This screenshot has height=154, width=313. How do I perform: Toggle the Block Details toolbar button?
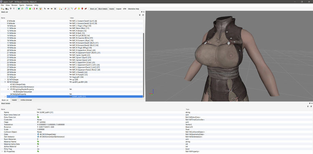coord(103,9)
